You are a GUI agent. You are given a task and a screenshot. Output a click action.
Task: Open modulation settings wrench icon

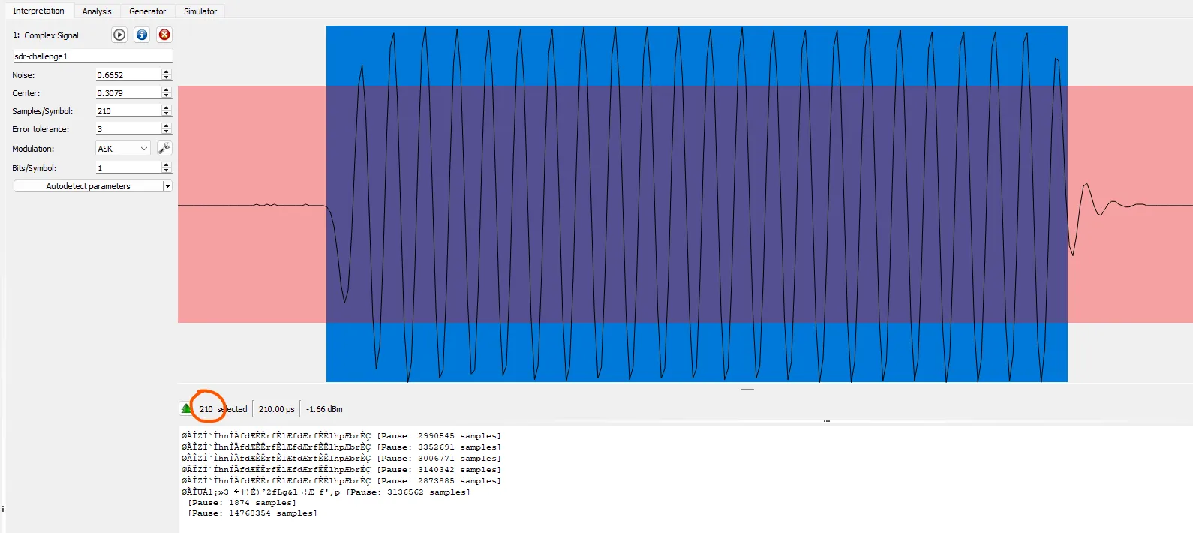pos(165,148)
